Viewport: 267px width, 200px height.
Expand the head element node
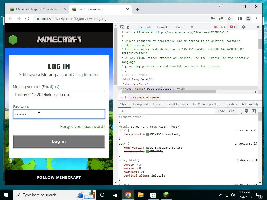tap(123, 84)
